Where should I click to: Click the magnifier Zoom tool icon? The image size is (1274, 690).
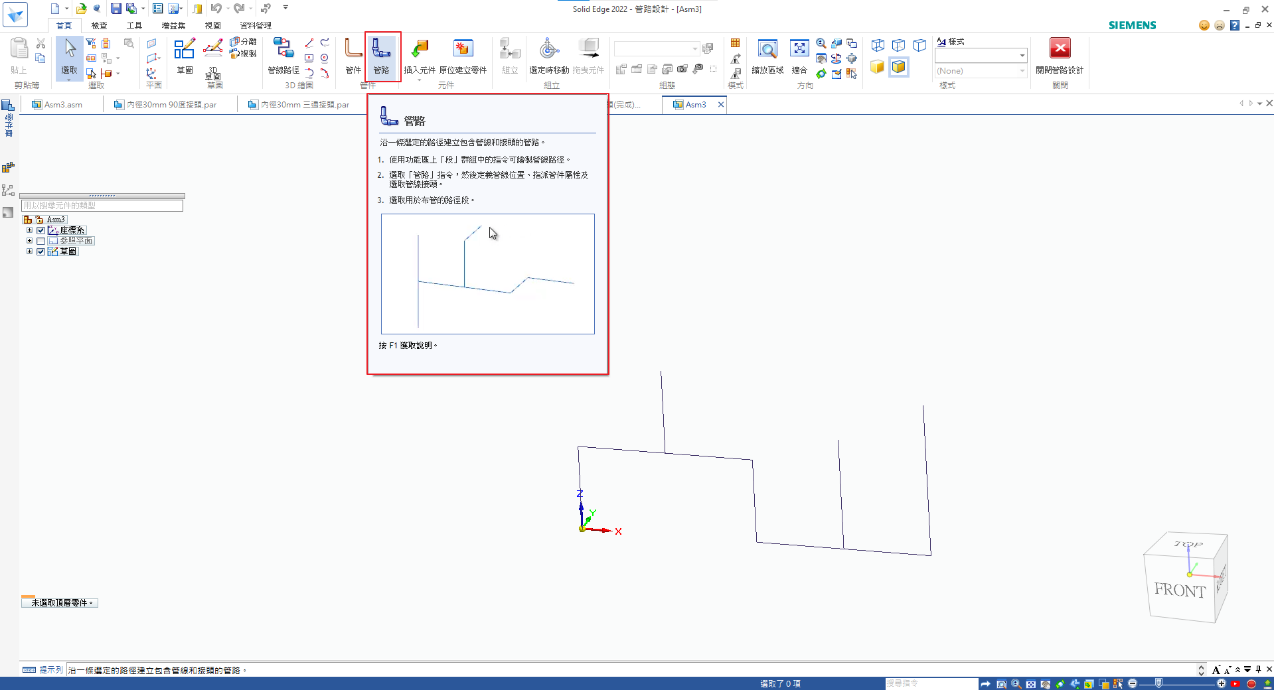[x=821, y=43]
